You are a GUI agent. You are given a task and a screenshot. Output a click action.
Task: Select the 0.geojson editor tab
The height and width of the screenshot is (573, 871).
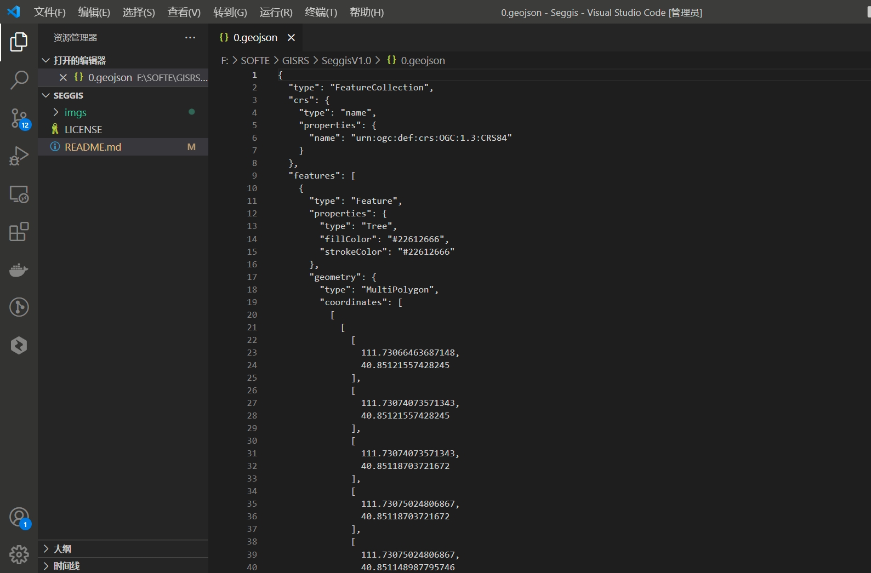tap(255, 37)
